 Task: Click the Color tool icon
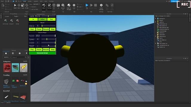[74, 5]
